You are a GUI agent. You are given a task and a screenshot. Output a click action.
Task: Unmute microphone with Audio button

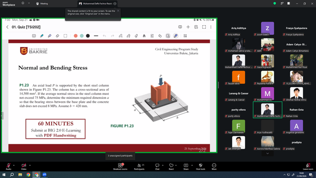[x=8, y=167]
